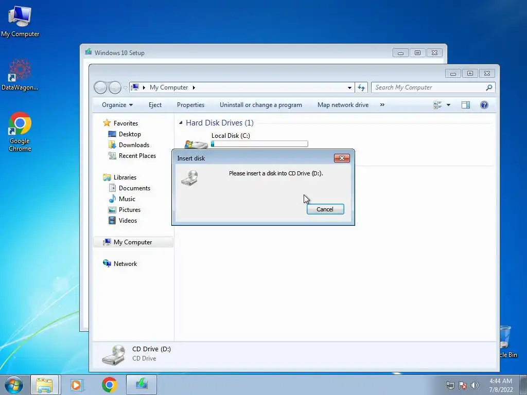Switch to Windows 10 Setup taskbar item
The width and height of the screenshot is (527, 395).
click(x=142, y=385)
